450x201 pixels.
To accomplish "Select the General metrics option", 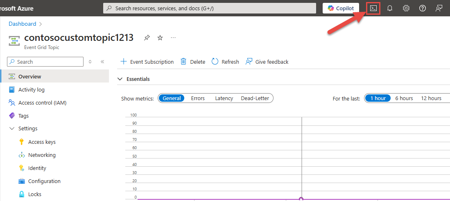I will point(172,98).
